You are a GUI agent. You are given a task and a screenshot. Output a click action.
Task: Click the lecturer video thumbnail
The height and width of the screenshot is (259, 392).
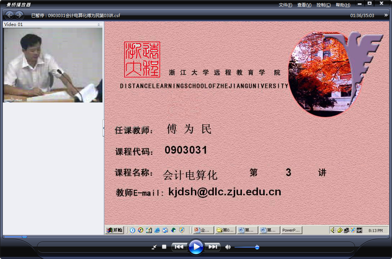[53, 65]
